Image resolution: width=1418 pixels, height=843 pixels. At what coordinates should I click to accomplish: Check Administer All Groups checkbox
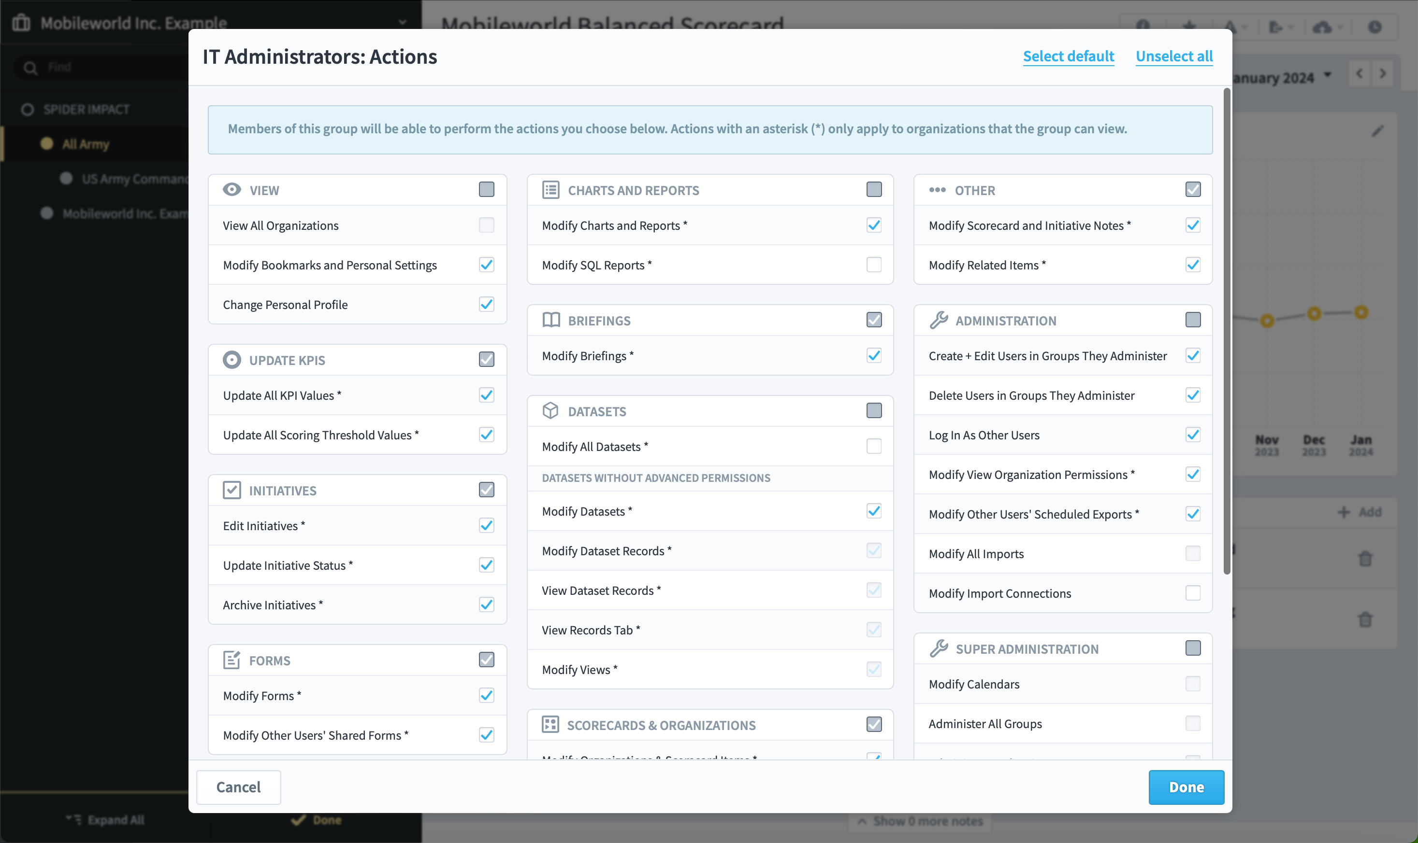click(1193, 723)
